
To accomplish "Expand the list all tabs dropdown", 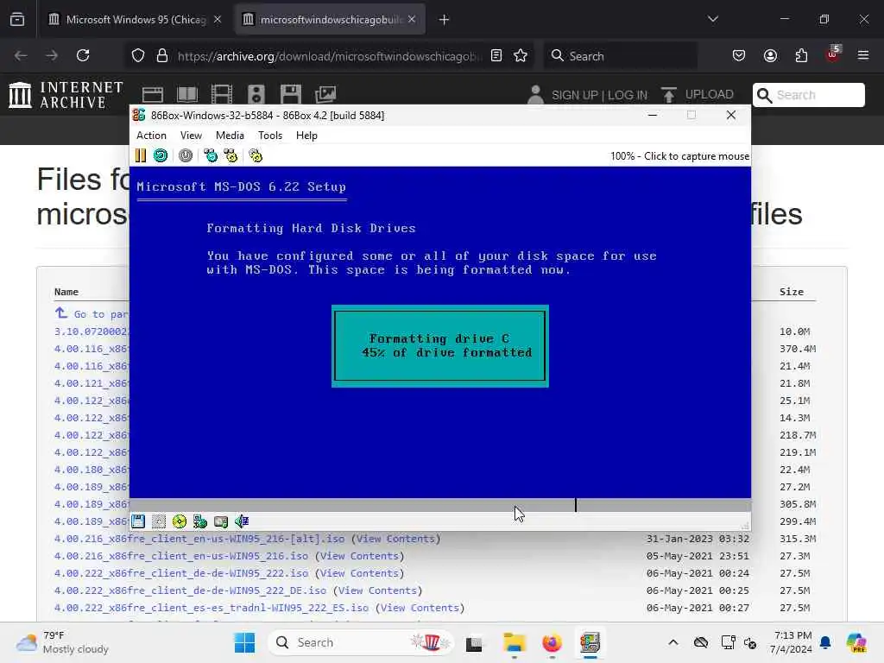I will (x=713, y=19).
